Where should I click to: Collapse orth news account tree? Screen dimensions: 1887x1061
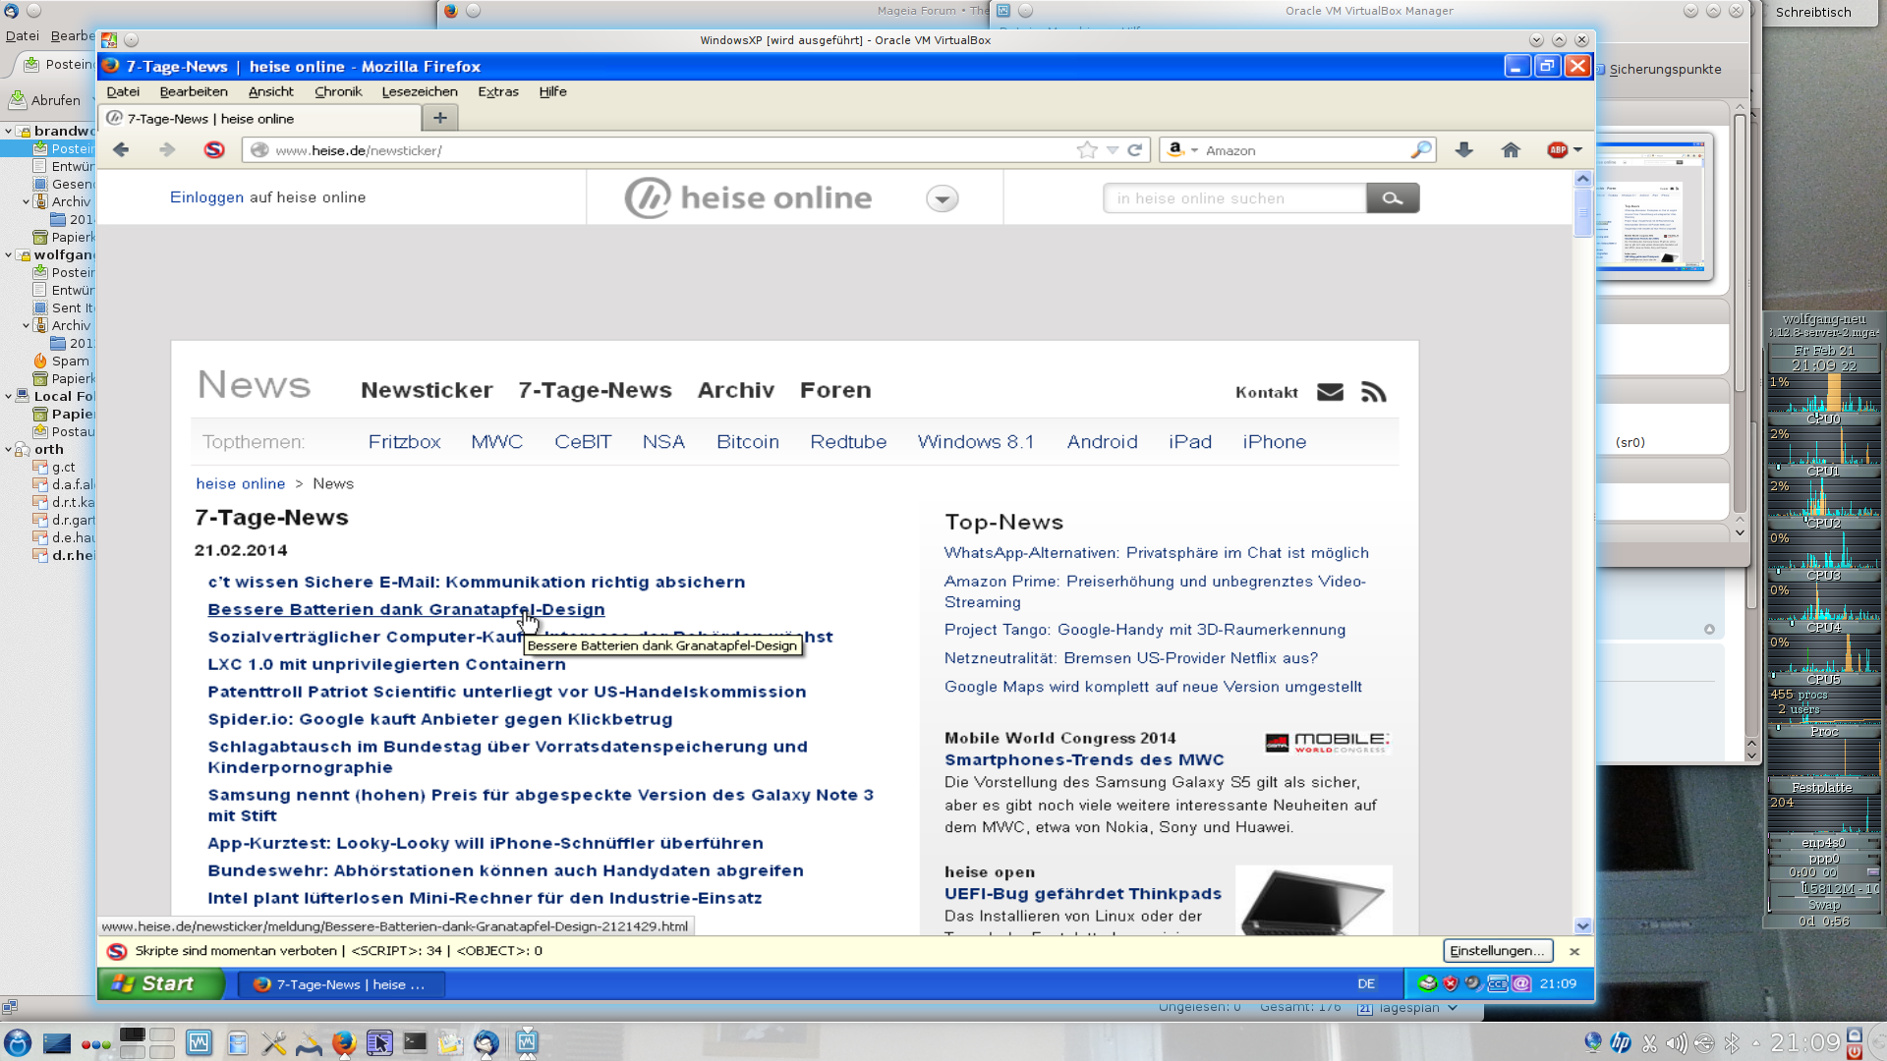pos(8,449)
